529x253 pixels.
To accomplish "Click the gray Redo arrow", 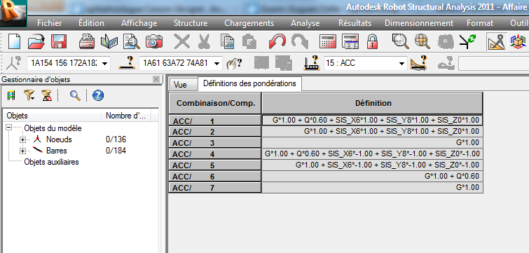I will click(x=300, y=42).
